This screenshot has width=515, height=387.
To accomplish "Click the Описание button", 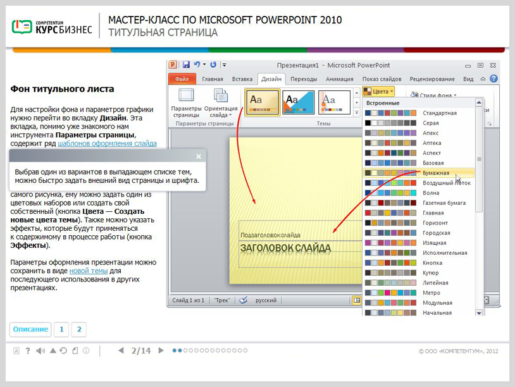I will click(x=30, y=329).
